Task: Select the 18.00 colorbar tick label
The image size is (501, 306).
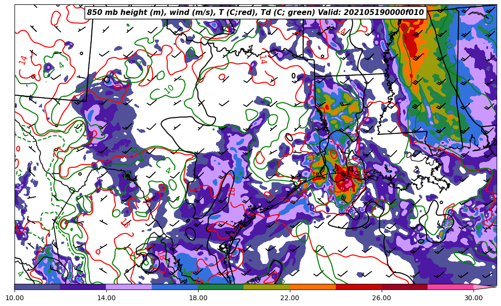Action: click(198, 297)
